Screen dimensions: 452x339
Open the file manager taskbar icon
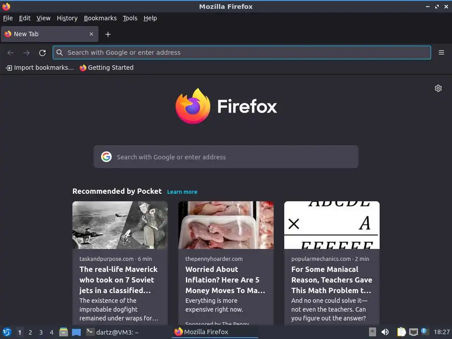(64, 332)
